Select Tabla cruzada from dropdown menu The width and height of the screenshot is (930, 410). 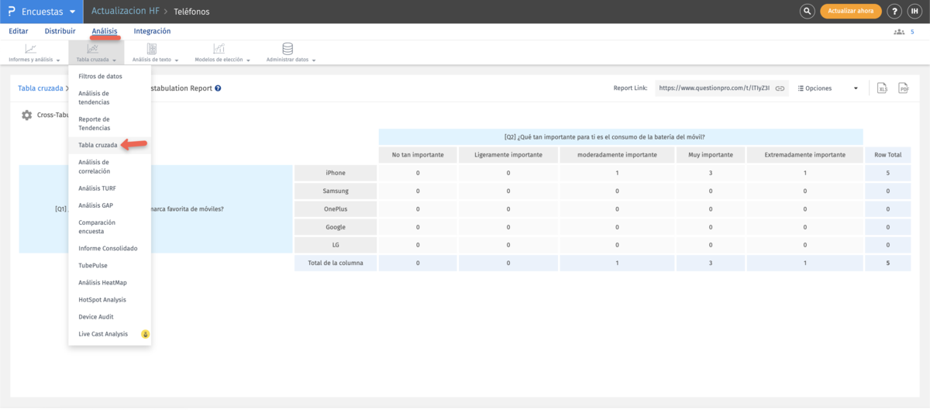click(x=98, y=145)
